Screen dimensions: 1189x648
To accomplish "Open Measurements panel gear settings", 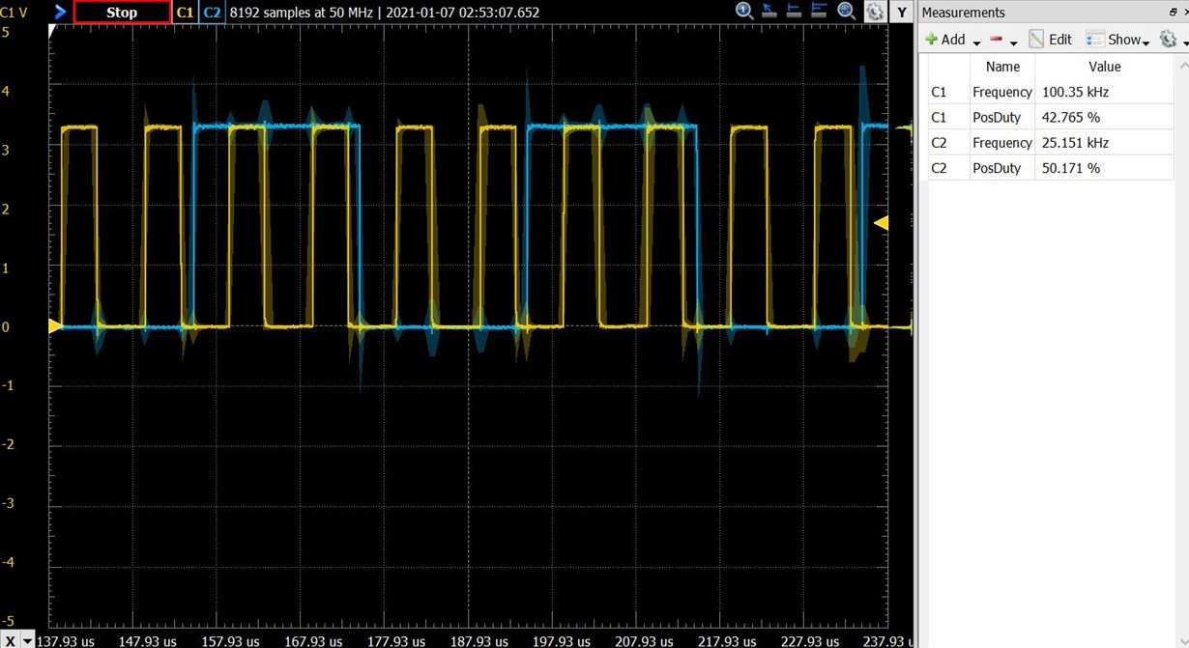I will click(x=1168, y=39).
